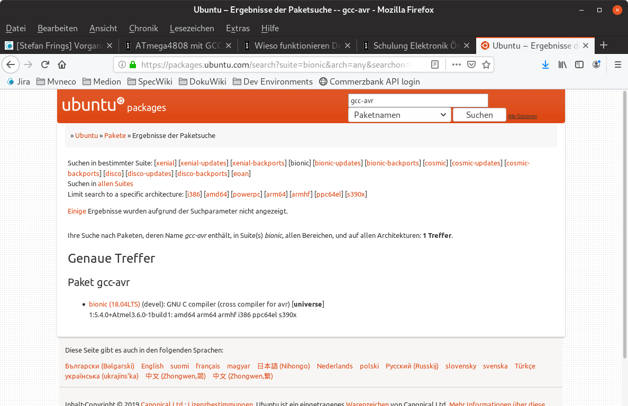Select the disco-backports suite link
Screen dimensions: 628x406
tap(202, 173)
